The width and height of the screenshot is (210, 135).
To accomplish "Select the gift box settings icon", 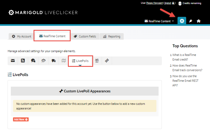I will 97,61.
